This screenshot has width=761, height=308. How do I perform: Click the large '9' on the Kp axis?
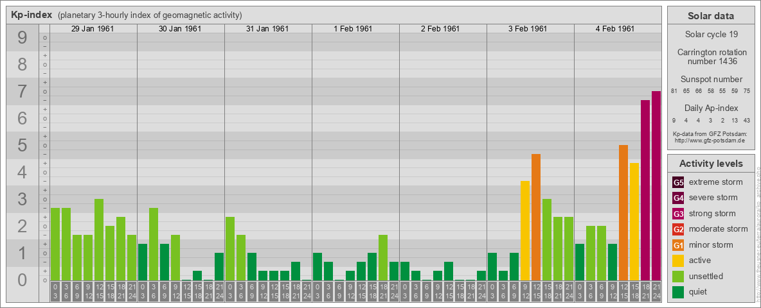pos(22,38)
